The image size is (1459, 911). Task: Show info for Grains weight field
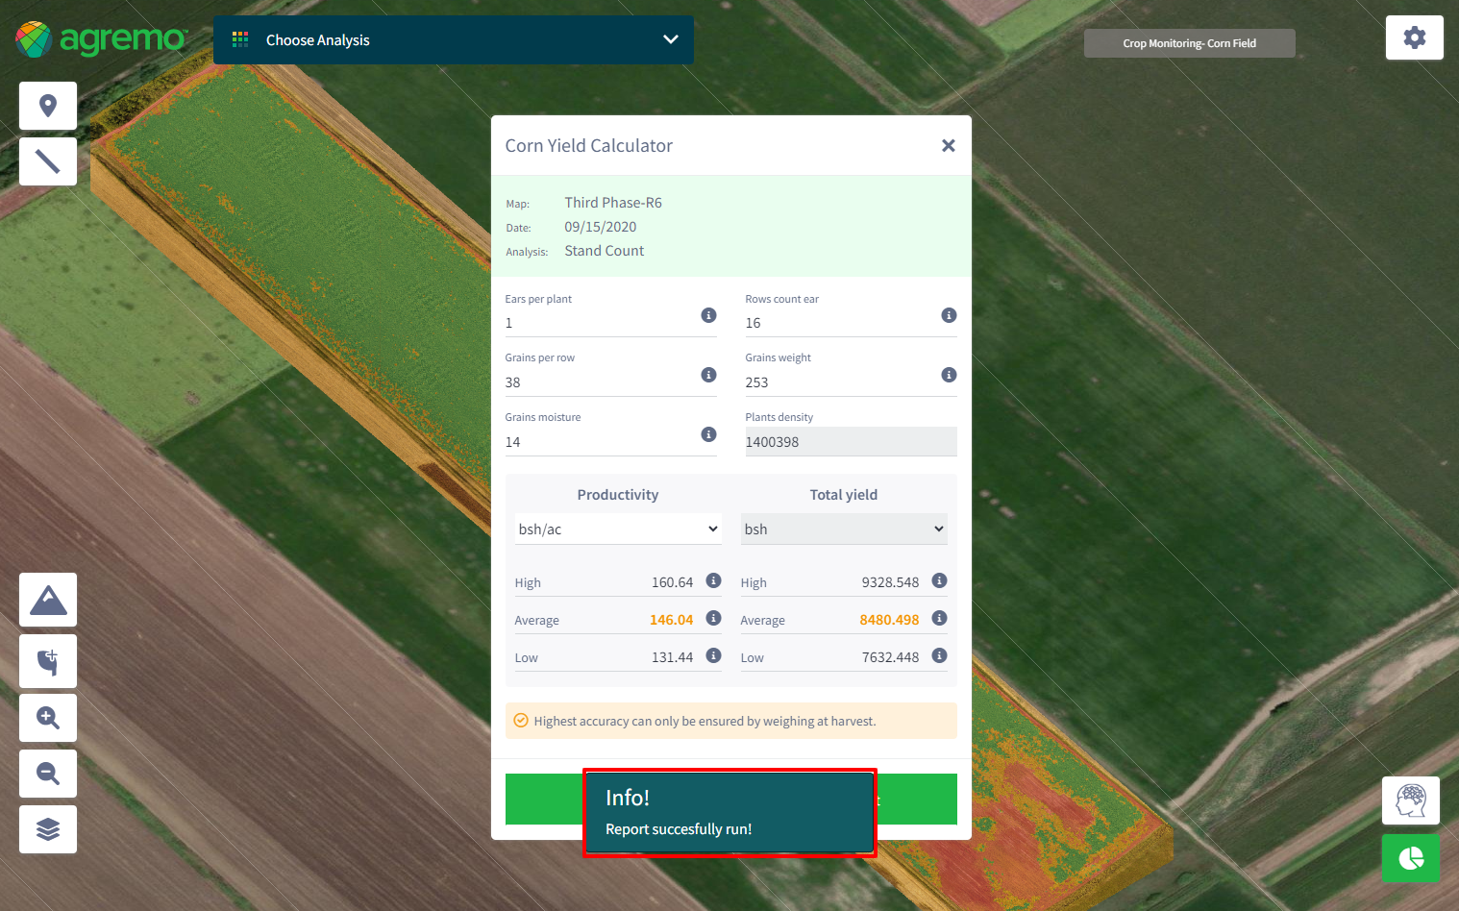(949, 375)
